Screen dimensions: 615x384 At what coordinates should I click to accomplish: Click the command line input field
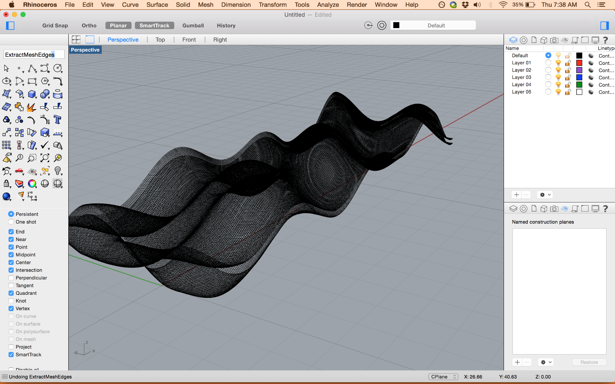pos(34,54)
